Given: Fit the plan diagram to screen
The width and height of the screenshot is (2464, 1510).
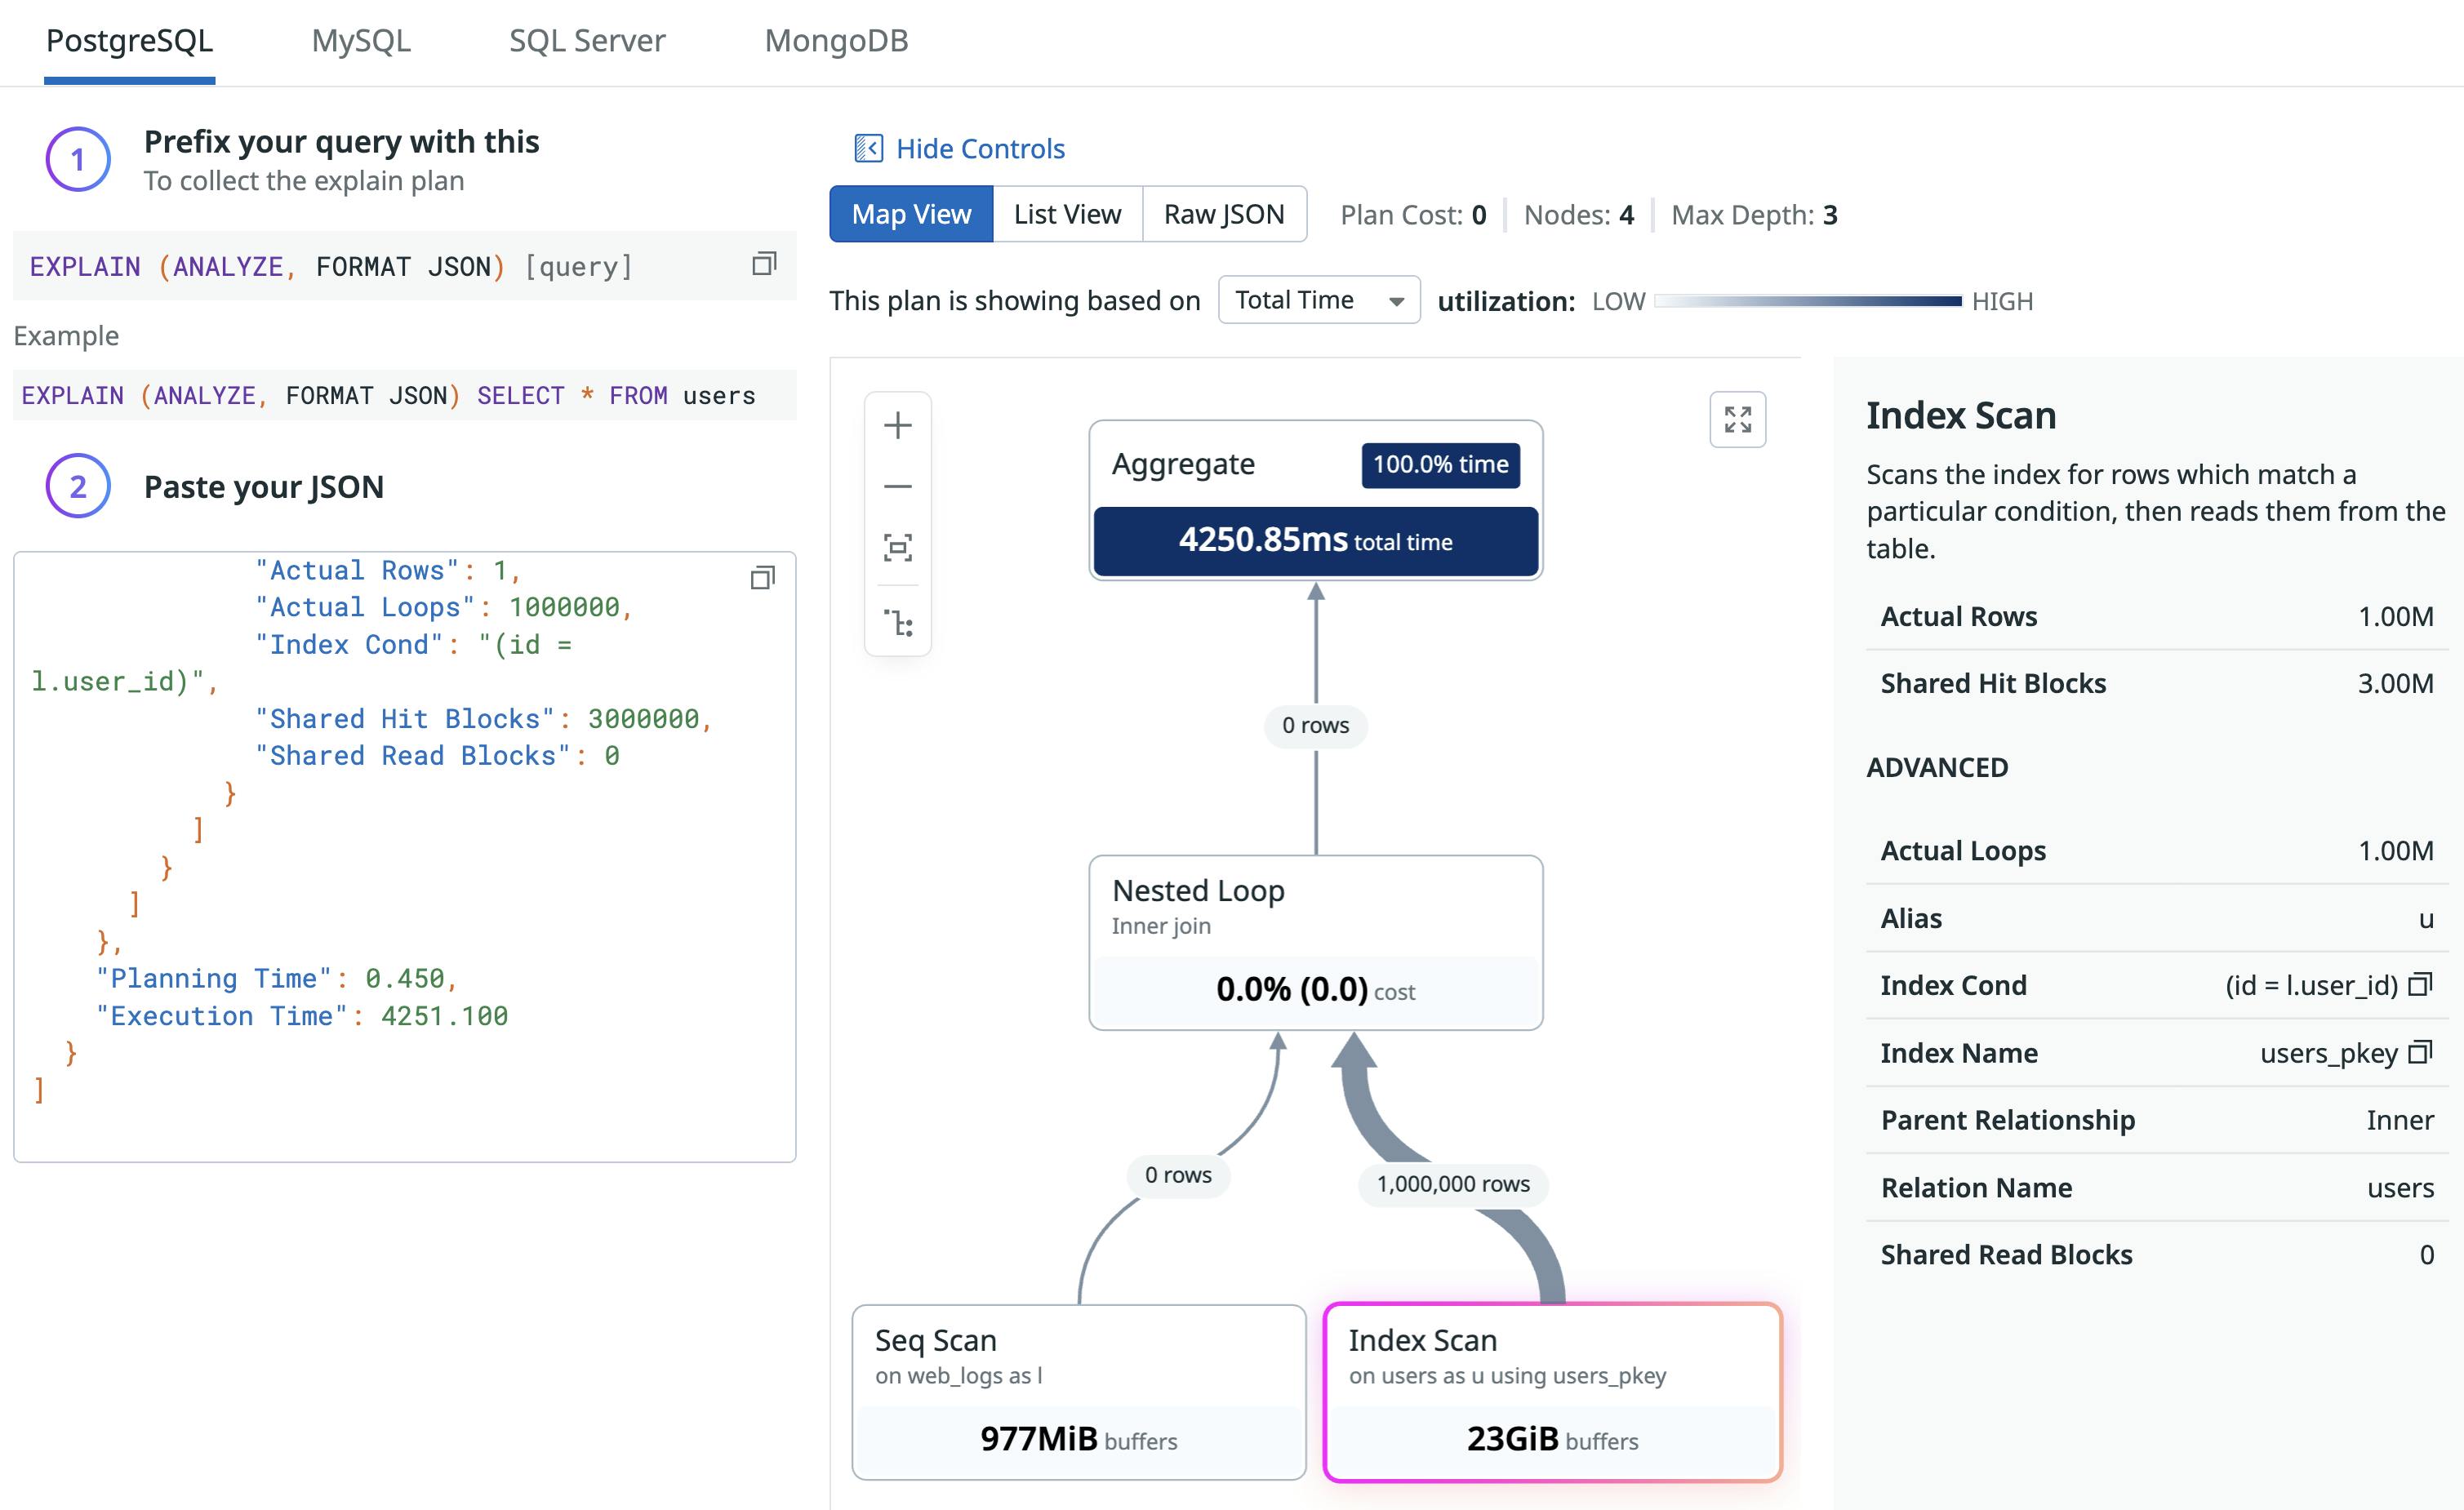Looking at the screenshot, I should point(897,547).
